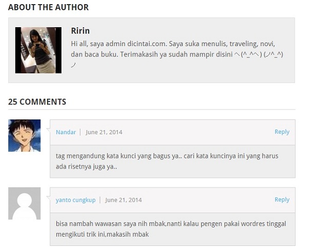Click the author bio text mentioning dicintai.com
This screenshot has height=250, width=313.
(x=177, y=54)
